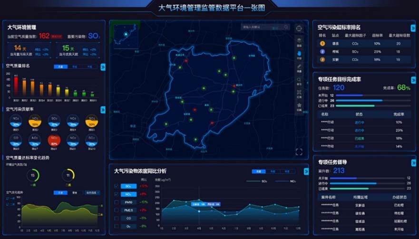Toggle map fullscreen with corner-bracket icon

(x=299, y=152)
